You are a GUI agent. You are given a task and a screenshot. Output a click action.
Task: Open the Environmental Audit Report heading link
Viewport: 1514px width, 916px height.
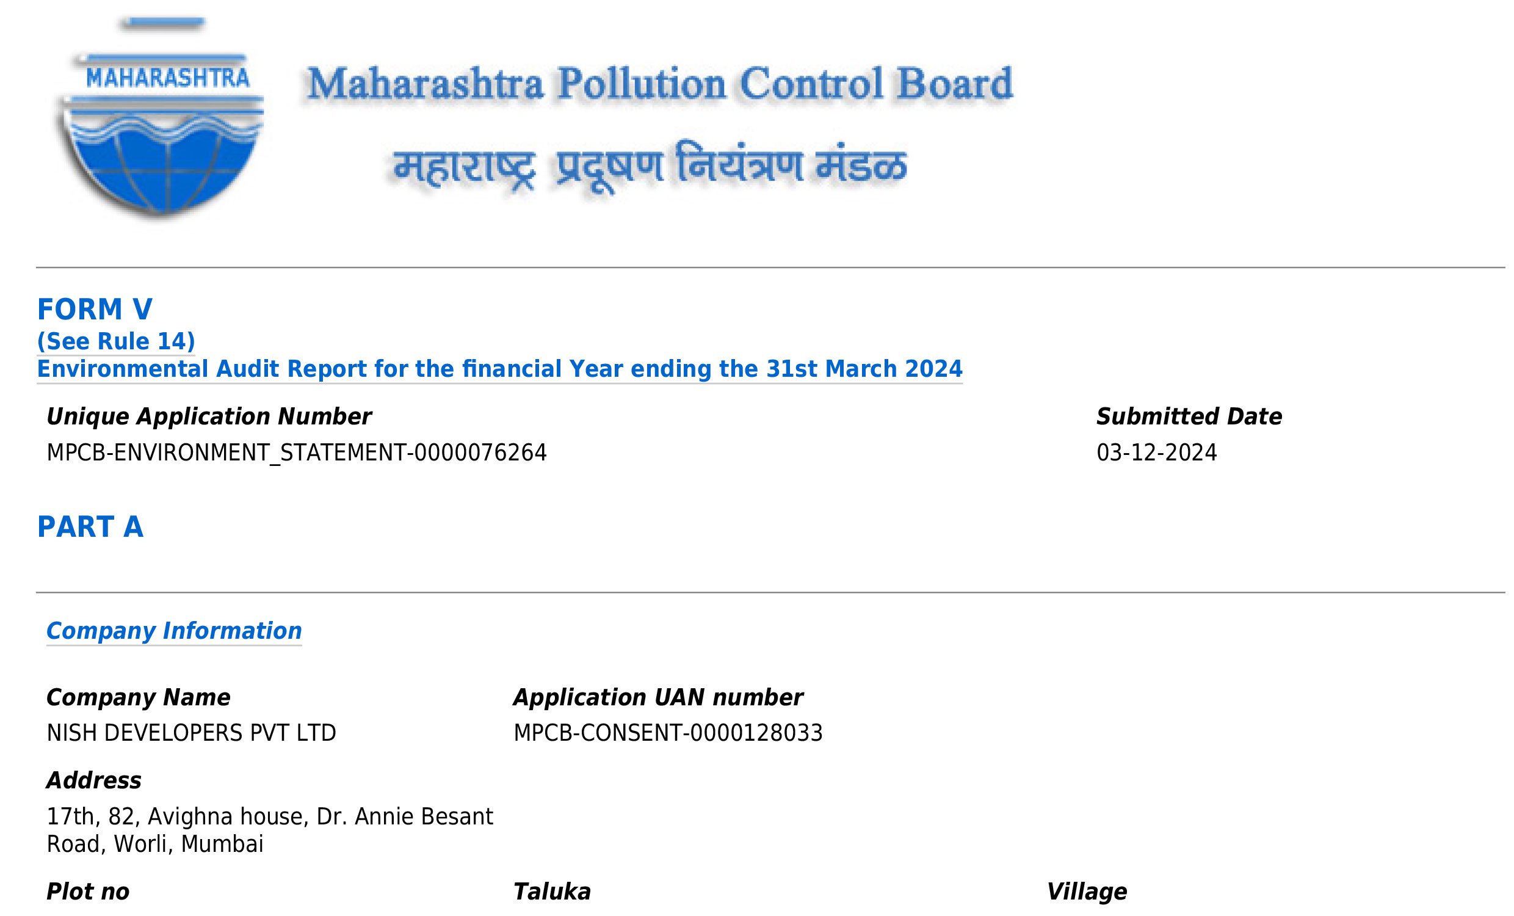click(x=499, y=369)
